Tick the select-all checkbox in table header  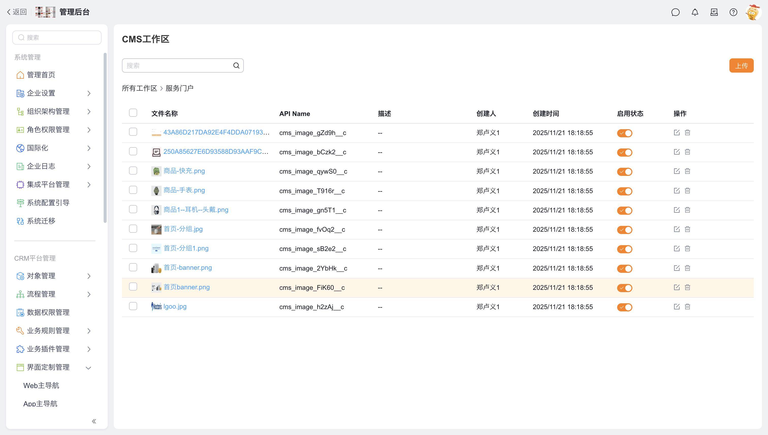(133, 113)
